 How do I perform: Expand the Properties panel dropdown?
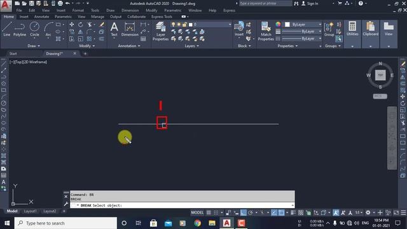[x=287, y=46]
